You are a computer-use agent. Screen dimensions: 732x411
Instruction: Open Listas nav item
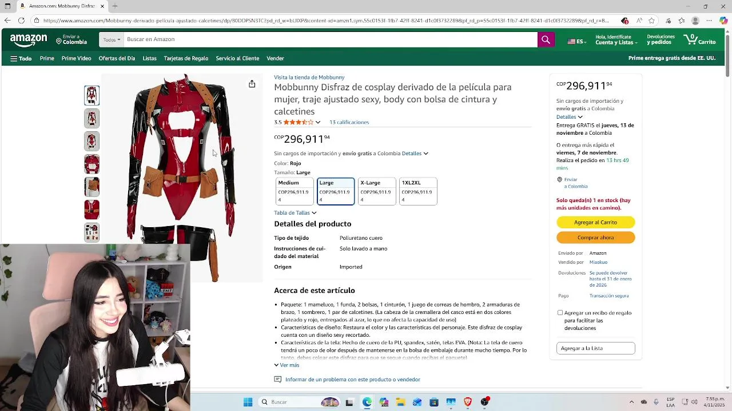(x=150, y=58)
